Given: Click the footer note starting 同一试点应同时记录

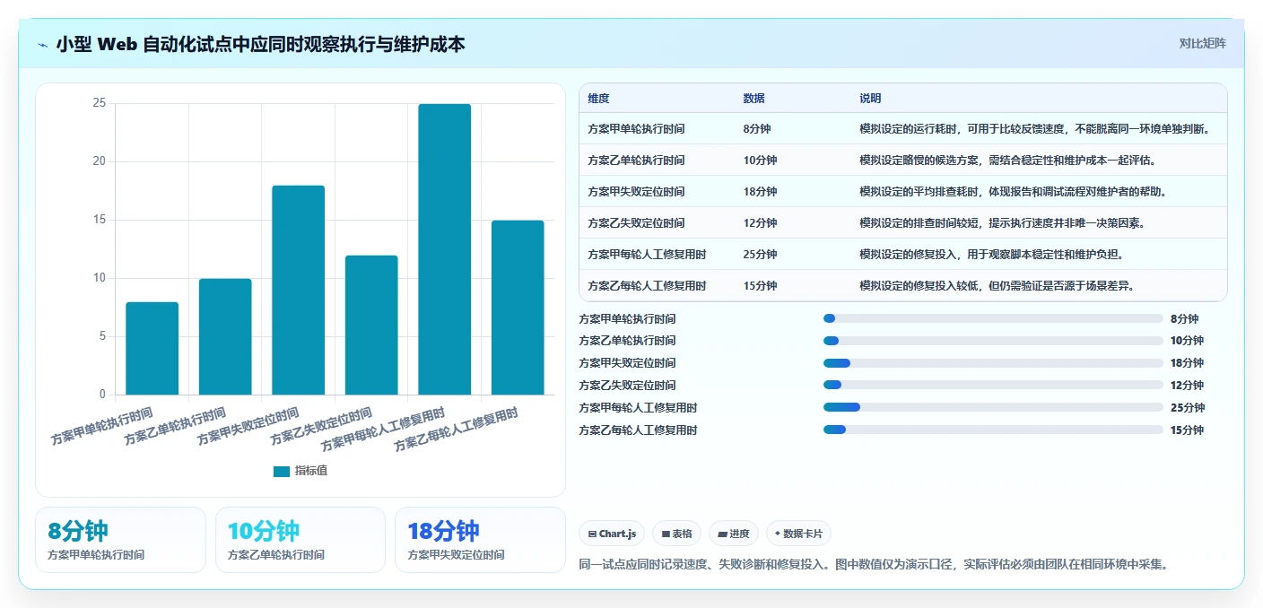Looking at the screenshot, I should coord(874,565).
